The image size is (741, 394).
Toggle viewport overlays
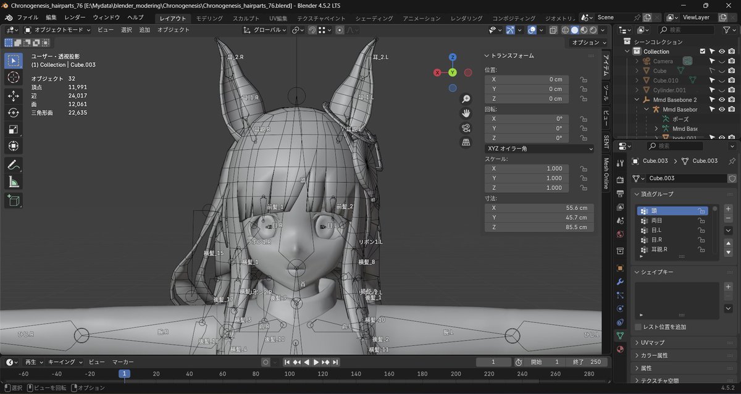(x=532, y=30)
